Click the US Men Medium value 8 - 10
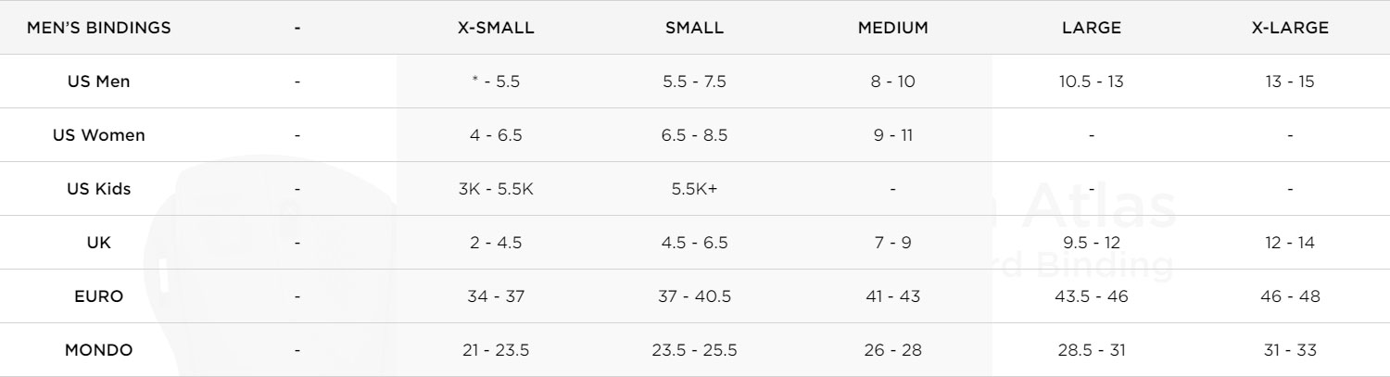The height and width of the screenshot is (377, 1390). click(892, 82)
